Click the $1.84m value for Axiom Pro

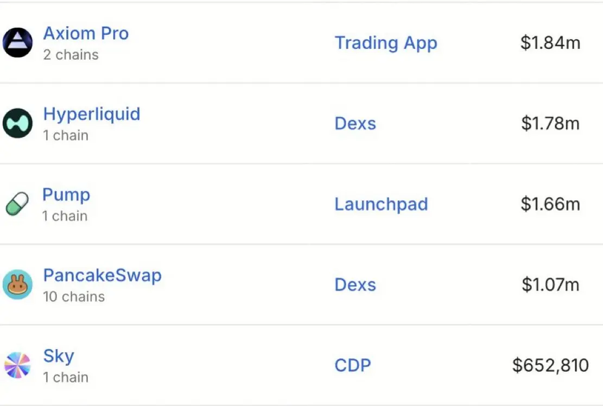[x=550, y=43]
